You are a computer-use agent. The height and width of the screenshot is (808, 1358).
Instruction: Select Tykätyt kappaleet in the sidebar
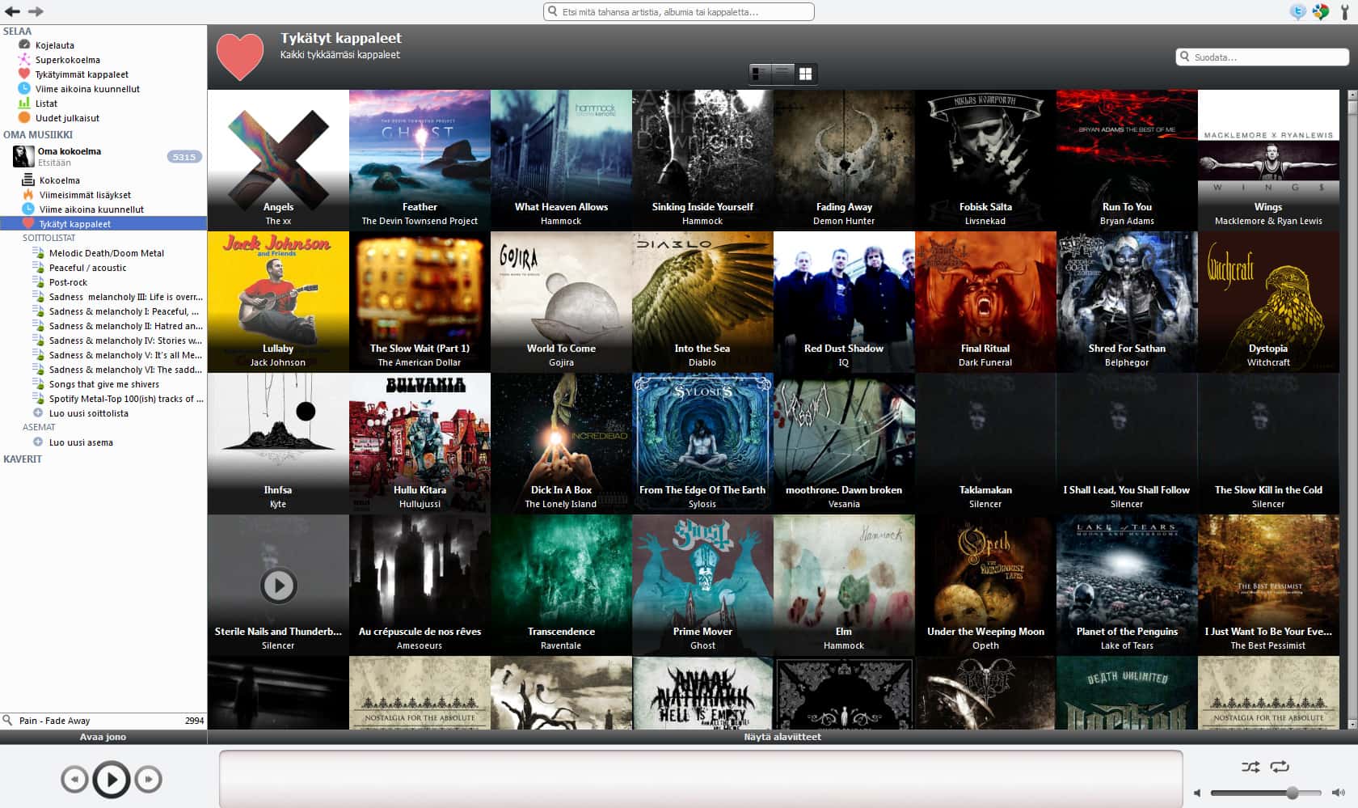103,224
